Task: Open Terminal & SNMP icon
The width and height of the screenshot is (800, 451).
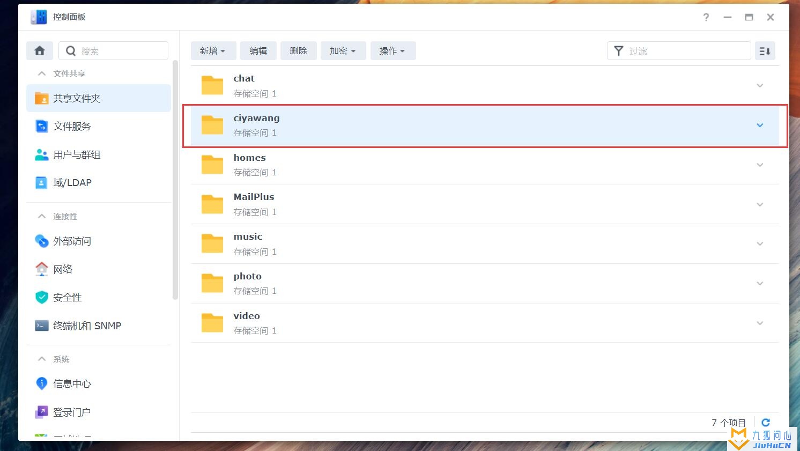Action: [41, 326]
